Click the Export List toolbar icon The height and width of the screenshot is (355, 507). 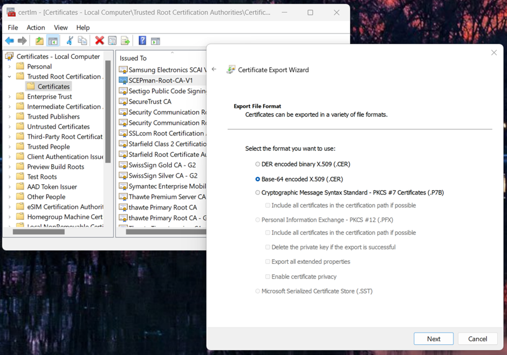pyautogui.click(x=125, y=41)
